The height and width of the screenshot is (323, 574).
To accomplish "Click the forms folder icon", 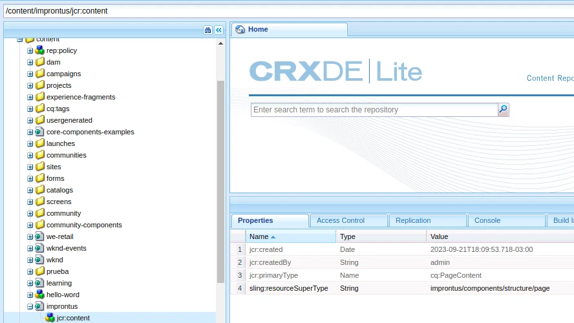I will [39, 178].
